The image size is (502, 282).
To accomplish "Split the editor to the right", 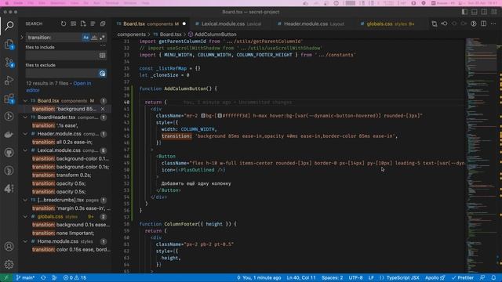I will tap(483, 23).
